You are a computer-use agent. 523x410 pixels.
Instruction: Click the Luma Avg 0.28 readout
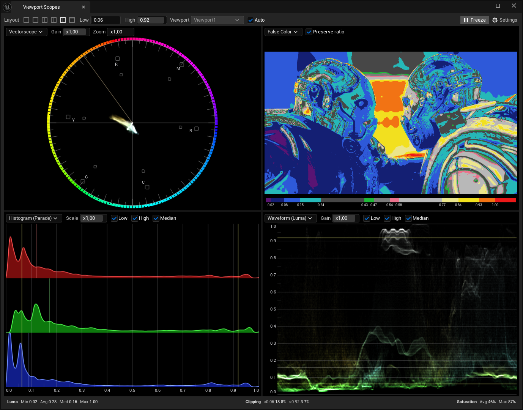(48, 402)
